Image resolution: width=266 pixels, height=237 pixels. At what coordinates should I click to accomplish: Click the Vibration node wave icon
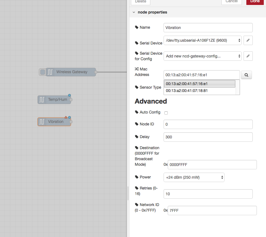42,122
